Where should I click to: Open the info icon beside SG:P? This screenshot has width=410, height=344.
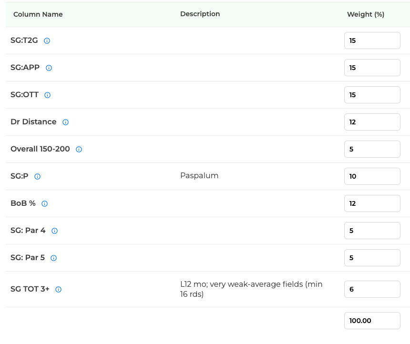point(37,176)
